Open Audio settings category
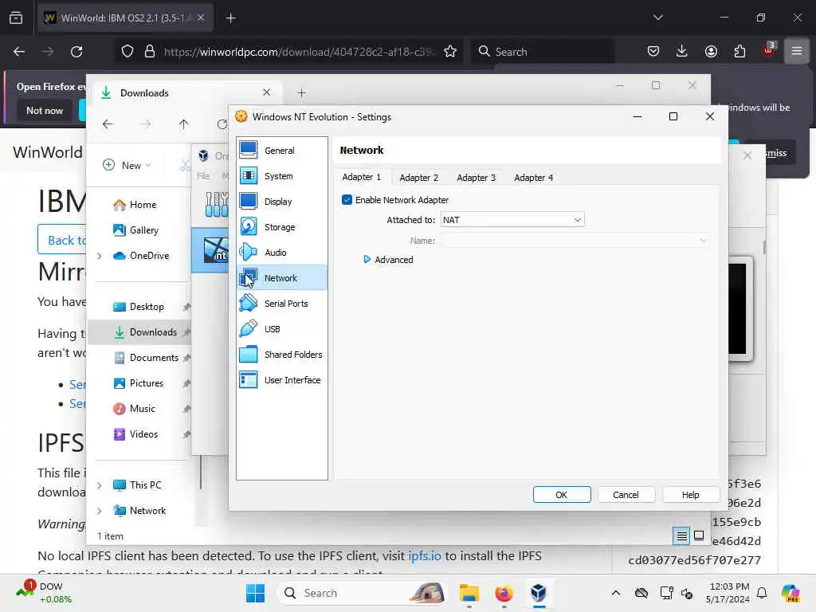This screenshot has height=612, width=816. tap(281, 253)
